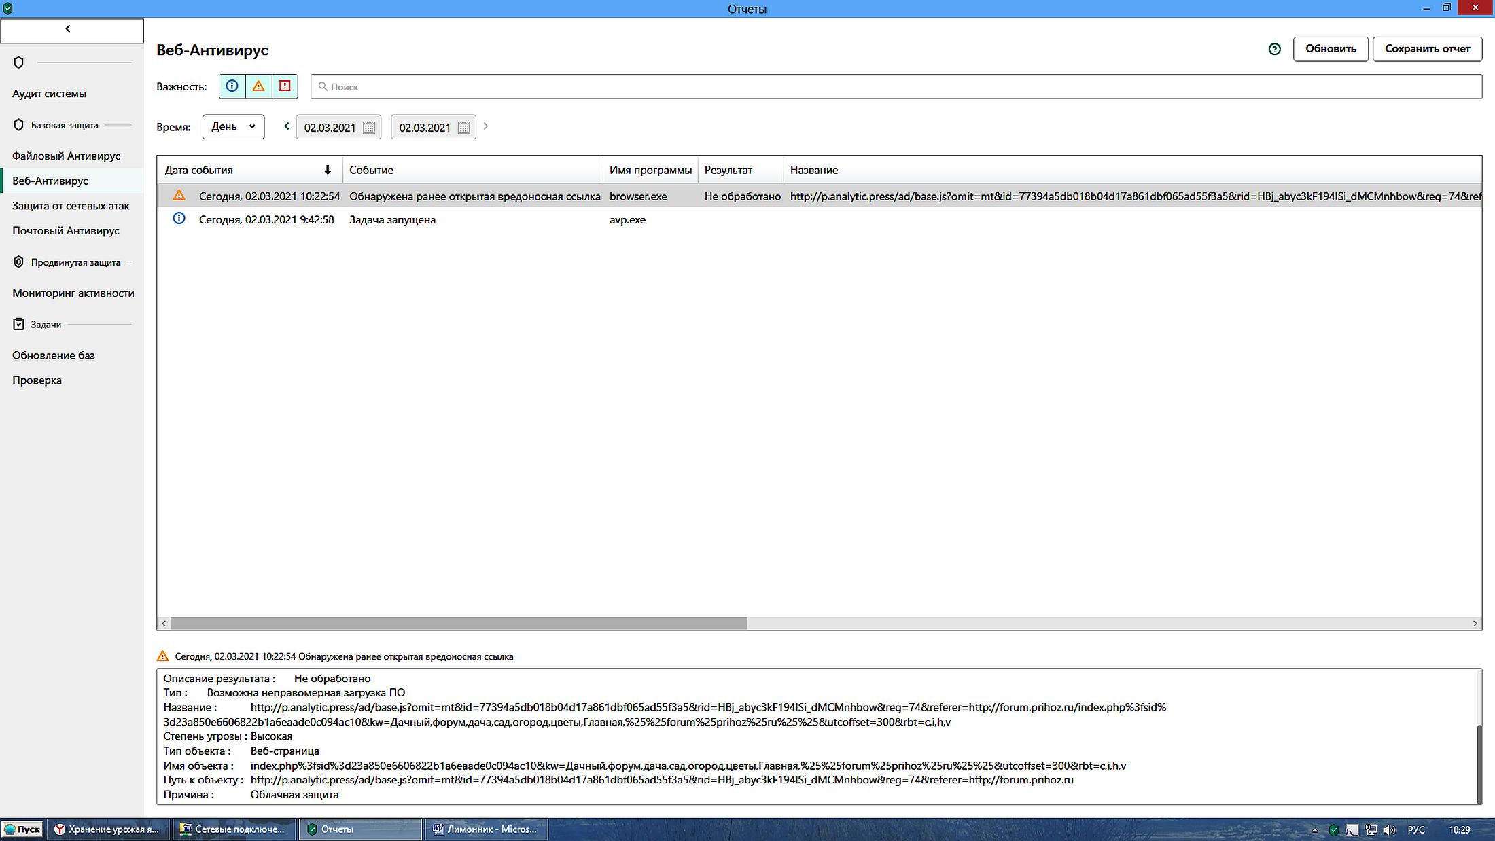Image resolution: width=1495 pixels, height=841 pixels.
Task: Toggle the warning severity filter triangle
Action: click(x=258, y=86)
